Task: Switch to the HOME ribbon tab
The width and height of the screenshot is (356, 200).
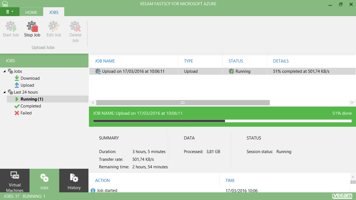Action: (x=31, y=12)
